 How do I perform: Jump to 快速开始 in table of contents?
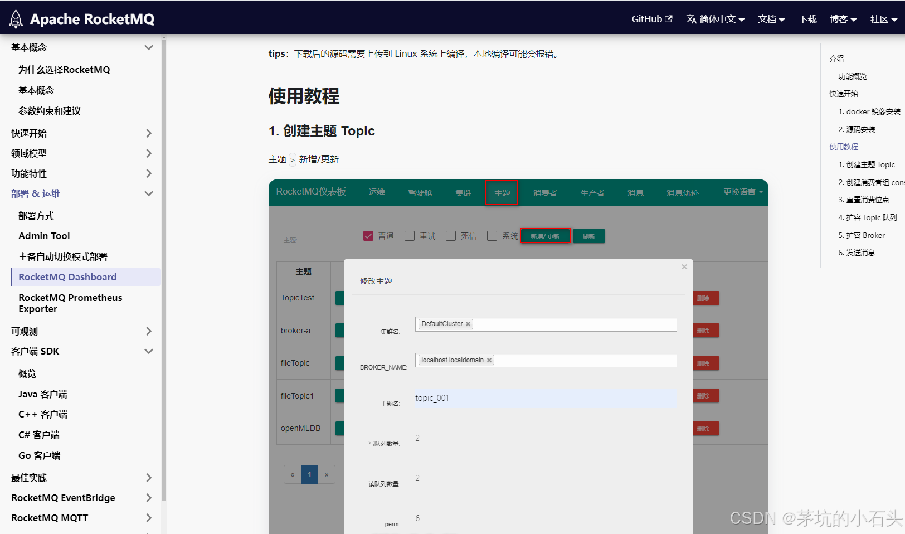[x=844, y=94]
